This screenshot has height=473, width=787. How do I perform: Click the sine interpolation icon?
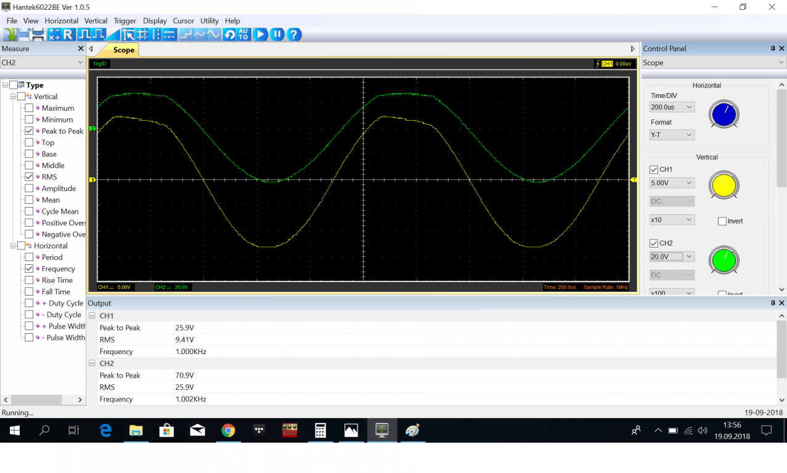[214, 34]
